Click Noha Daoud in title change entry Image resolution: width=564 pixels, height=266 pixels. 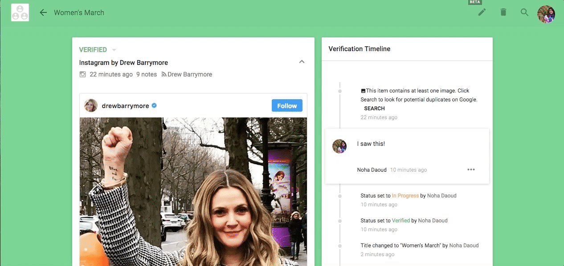point(464,246)
